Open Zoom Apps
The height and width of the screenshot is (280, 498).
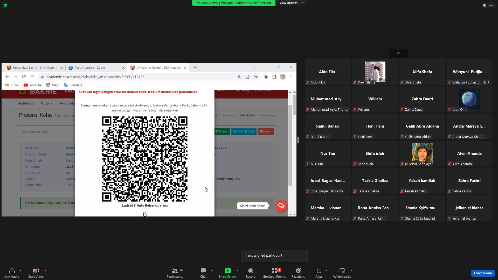click(x=319, y=273)
